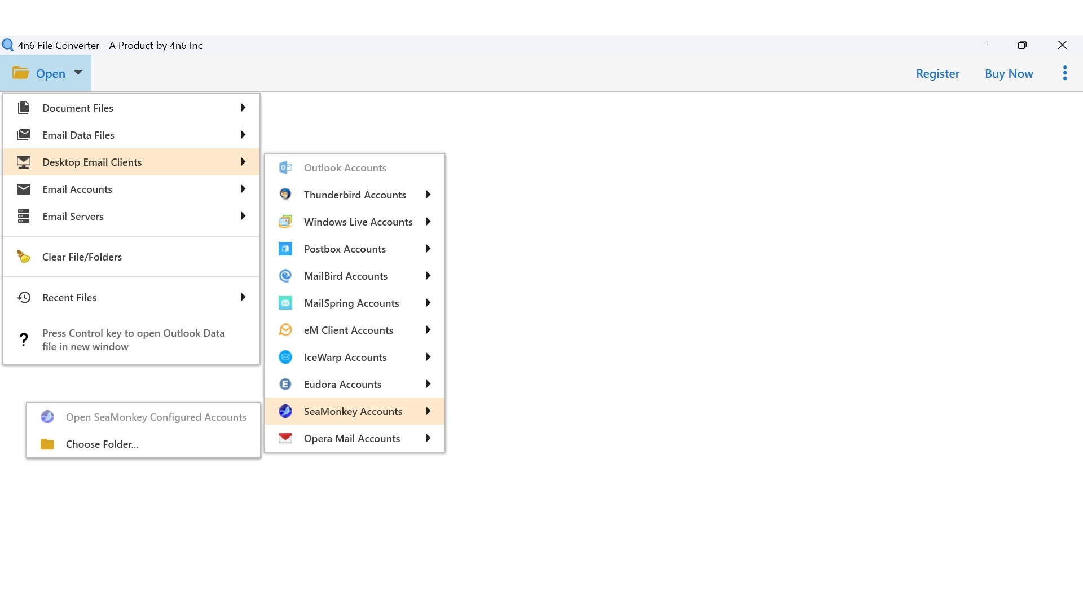Image resolution: width=1083 pixels, height=609 pixels.
Task: Pick Windows Live Accounts entry
Action: point(355,222)
